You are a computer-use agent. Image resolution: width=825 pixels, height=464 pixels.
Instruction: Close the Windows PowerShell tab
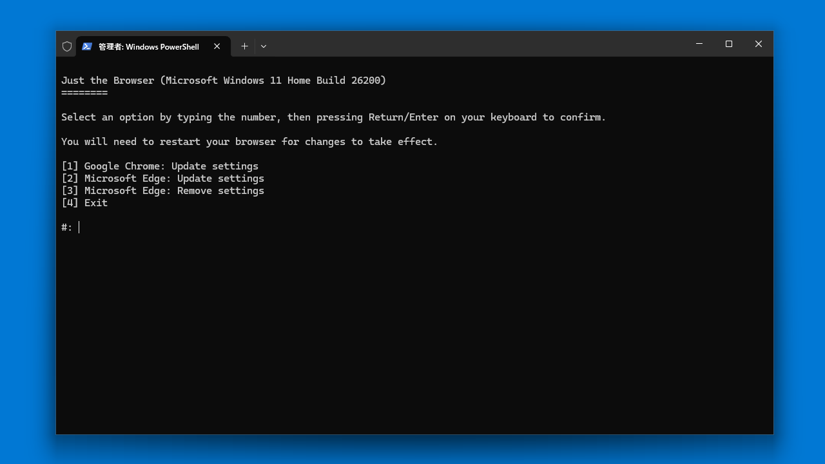[217, 46]
